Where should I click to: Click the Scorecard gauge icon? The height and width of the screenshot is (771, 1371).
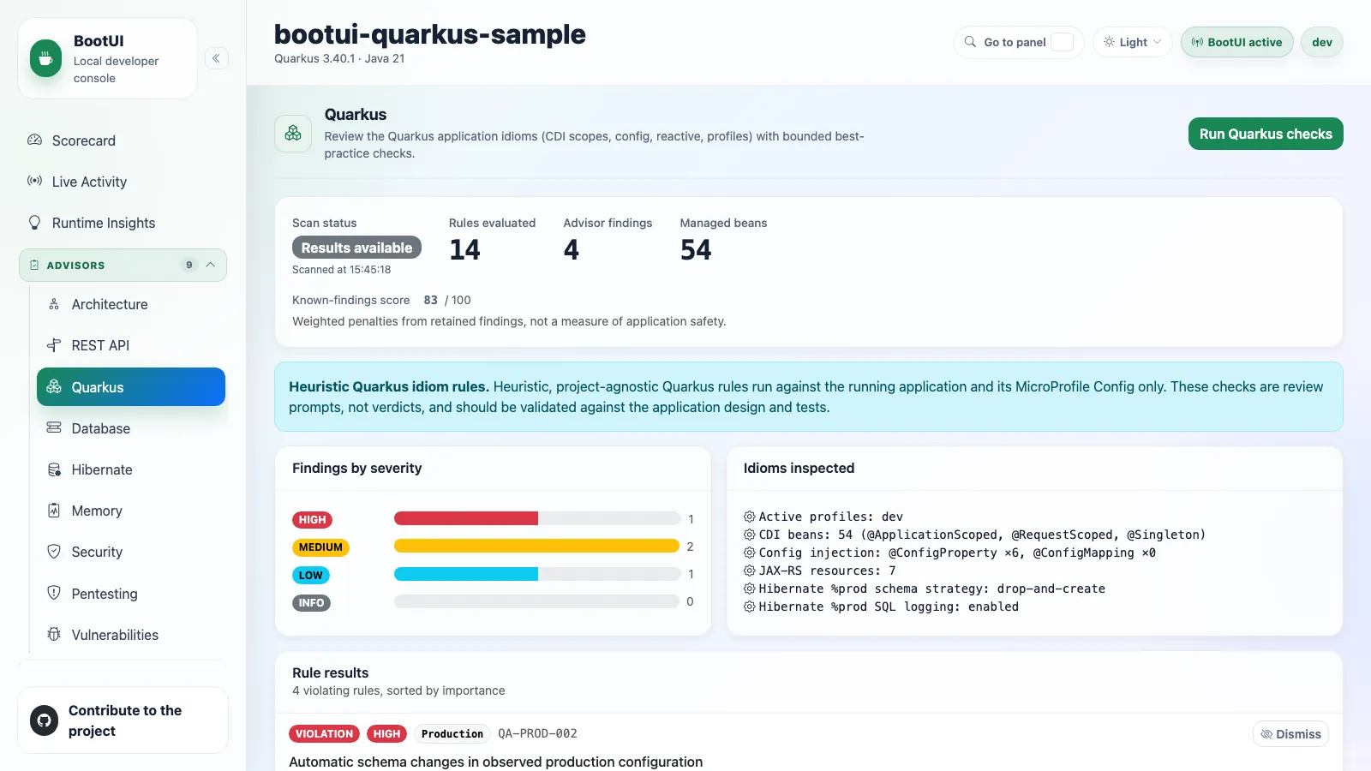point(35,140)
